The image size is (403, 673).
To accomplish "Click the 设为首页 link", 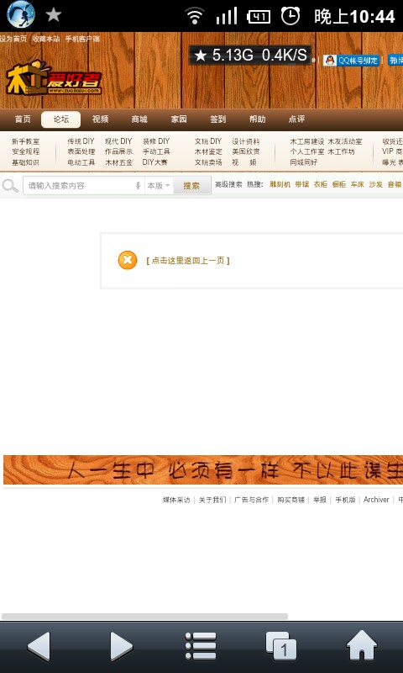I will pyautogui.click(x=13, y=39).
